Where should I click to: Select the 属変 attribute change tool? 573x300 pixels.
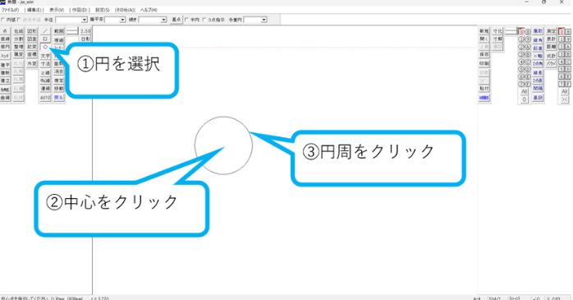click(19, 54)
